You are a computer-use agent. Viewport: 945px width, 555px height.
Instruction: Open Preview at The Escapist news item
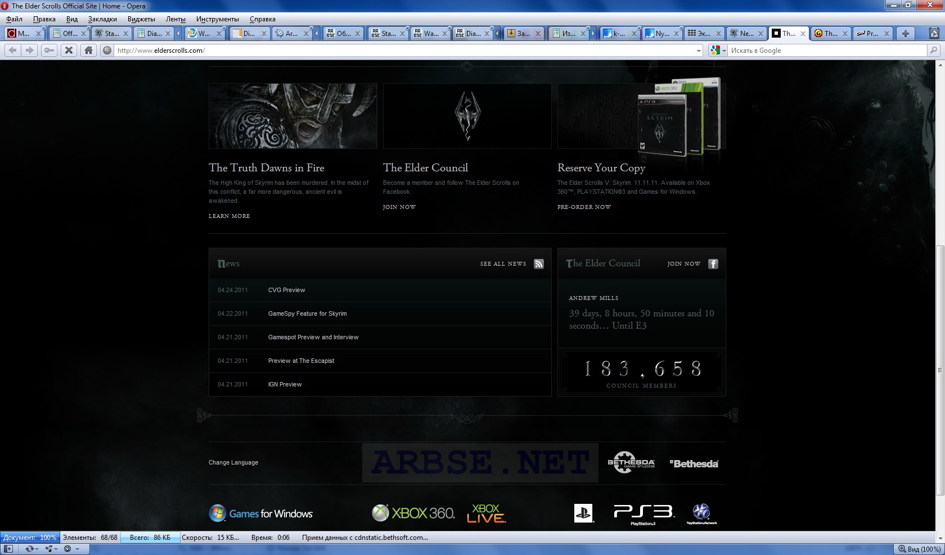[x=301, y=361]
